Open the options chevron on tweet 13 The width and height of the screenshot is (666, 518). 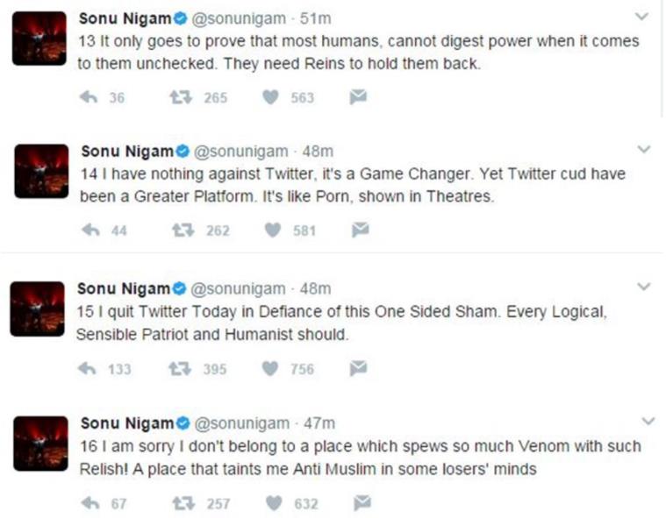[x=642, y=17]
